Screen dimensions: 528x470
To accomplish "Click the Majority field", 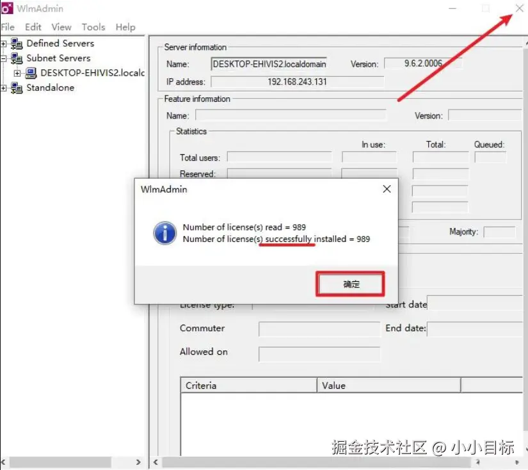I will 500,232.
